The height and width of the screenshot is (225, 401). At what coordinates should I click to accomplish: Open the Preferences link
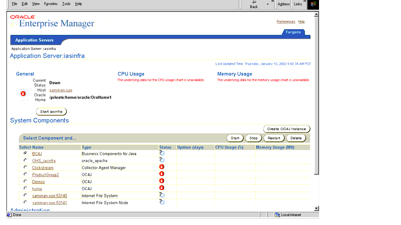click(286, 22)
